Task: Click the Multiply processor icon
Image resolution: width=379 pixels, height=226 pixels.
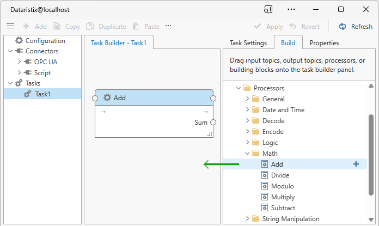Action: [265, 197]
